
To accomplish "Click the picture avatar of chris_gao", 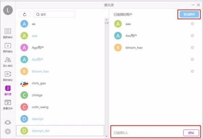I will pyautogui.click(x=24, y=83).
